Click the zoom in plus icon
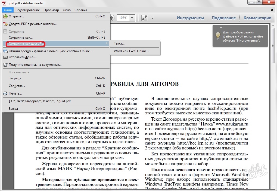This screenshot has height=191, width=277. 112,18
